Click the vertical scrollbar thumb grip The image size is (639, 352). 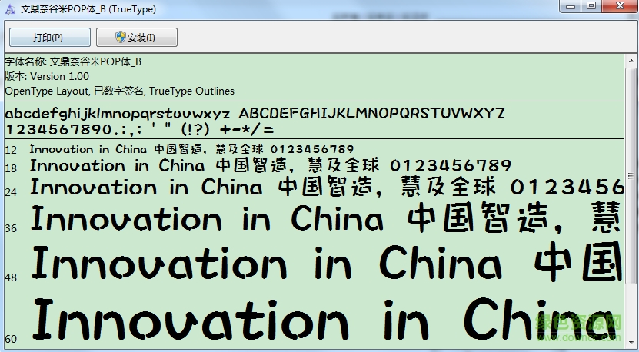(631, 176)
